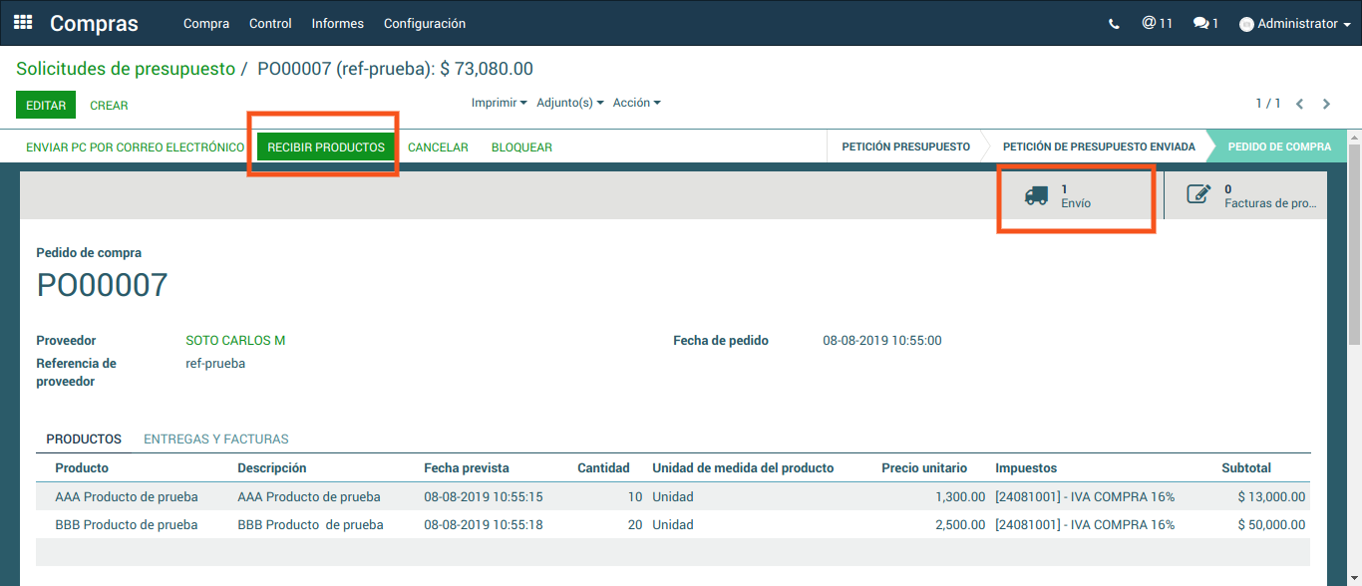Viewport: 1362px width, 586px height.
Task: Open the Informes menu
Action: (337, 24)
